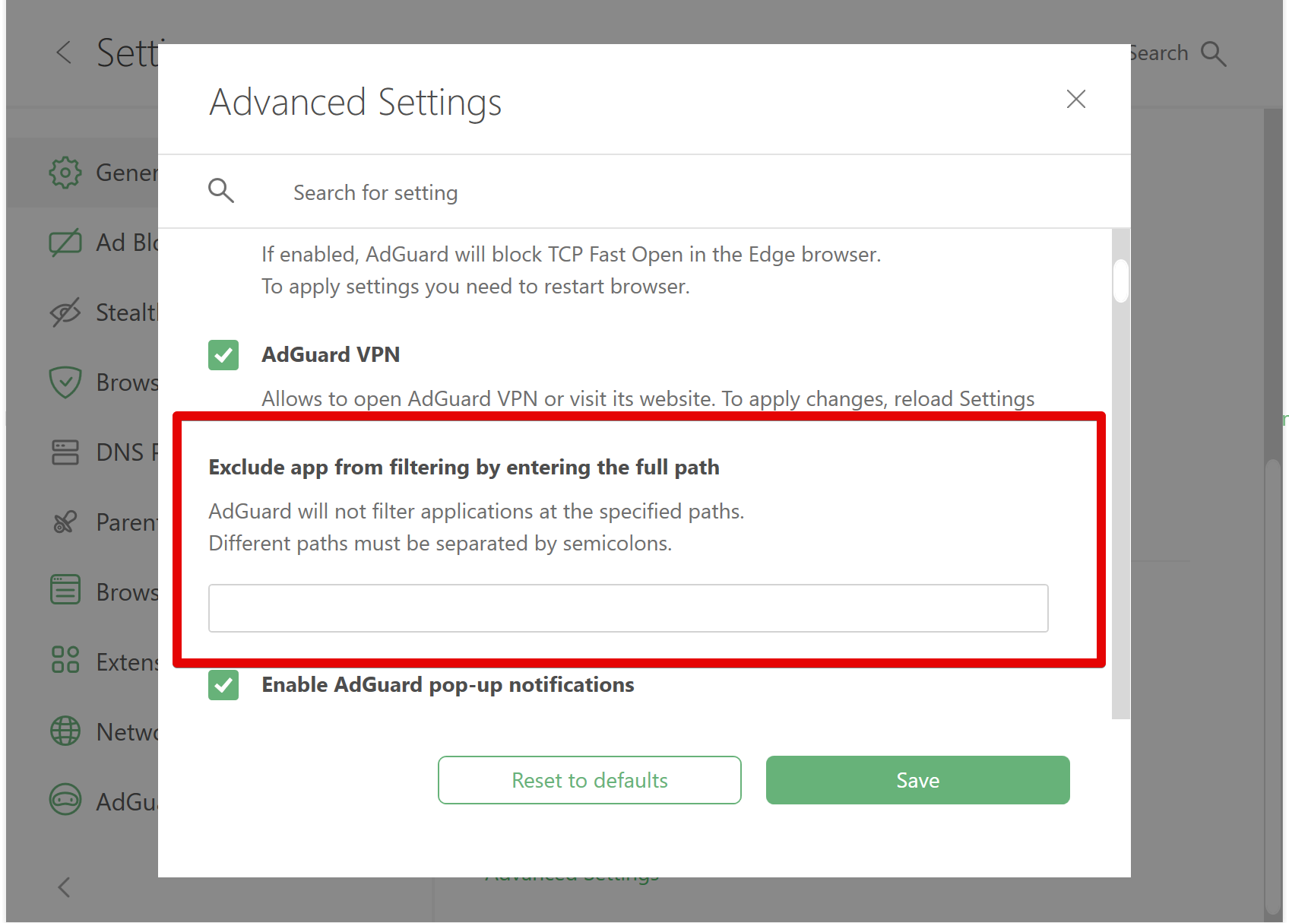
Task: Collapse the sidebar with bottom-left chevron
Action: 65,887
